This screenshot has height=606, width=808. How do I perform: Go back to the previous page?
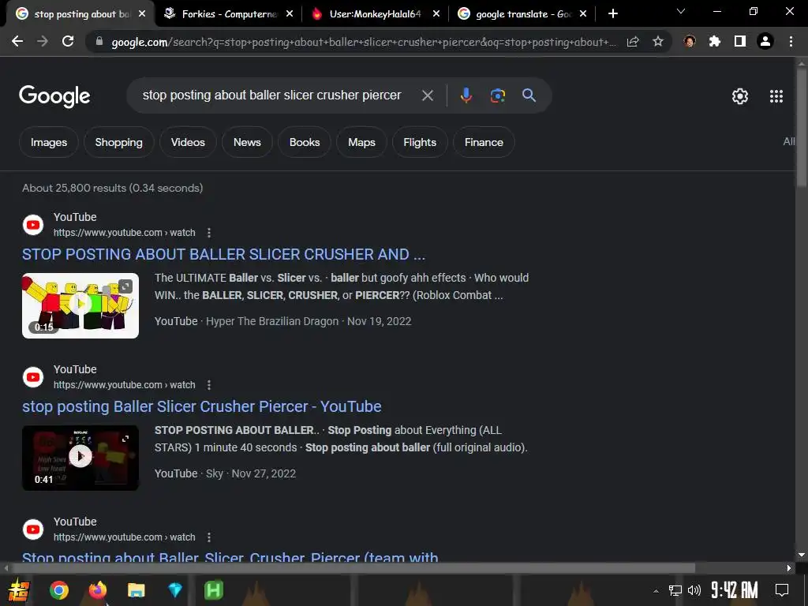click(17, 41)
